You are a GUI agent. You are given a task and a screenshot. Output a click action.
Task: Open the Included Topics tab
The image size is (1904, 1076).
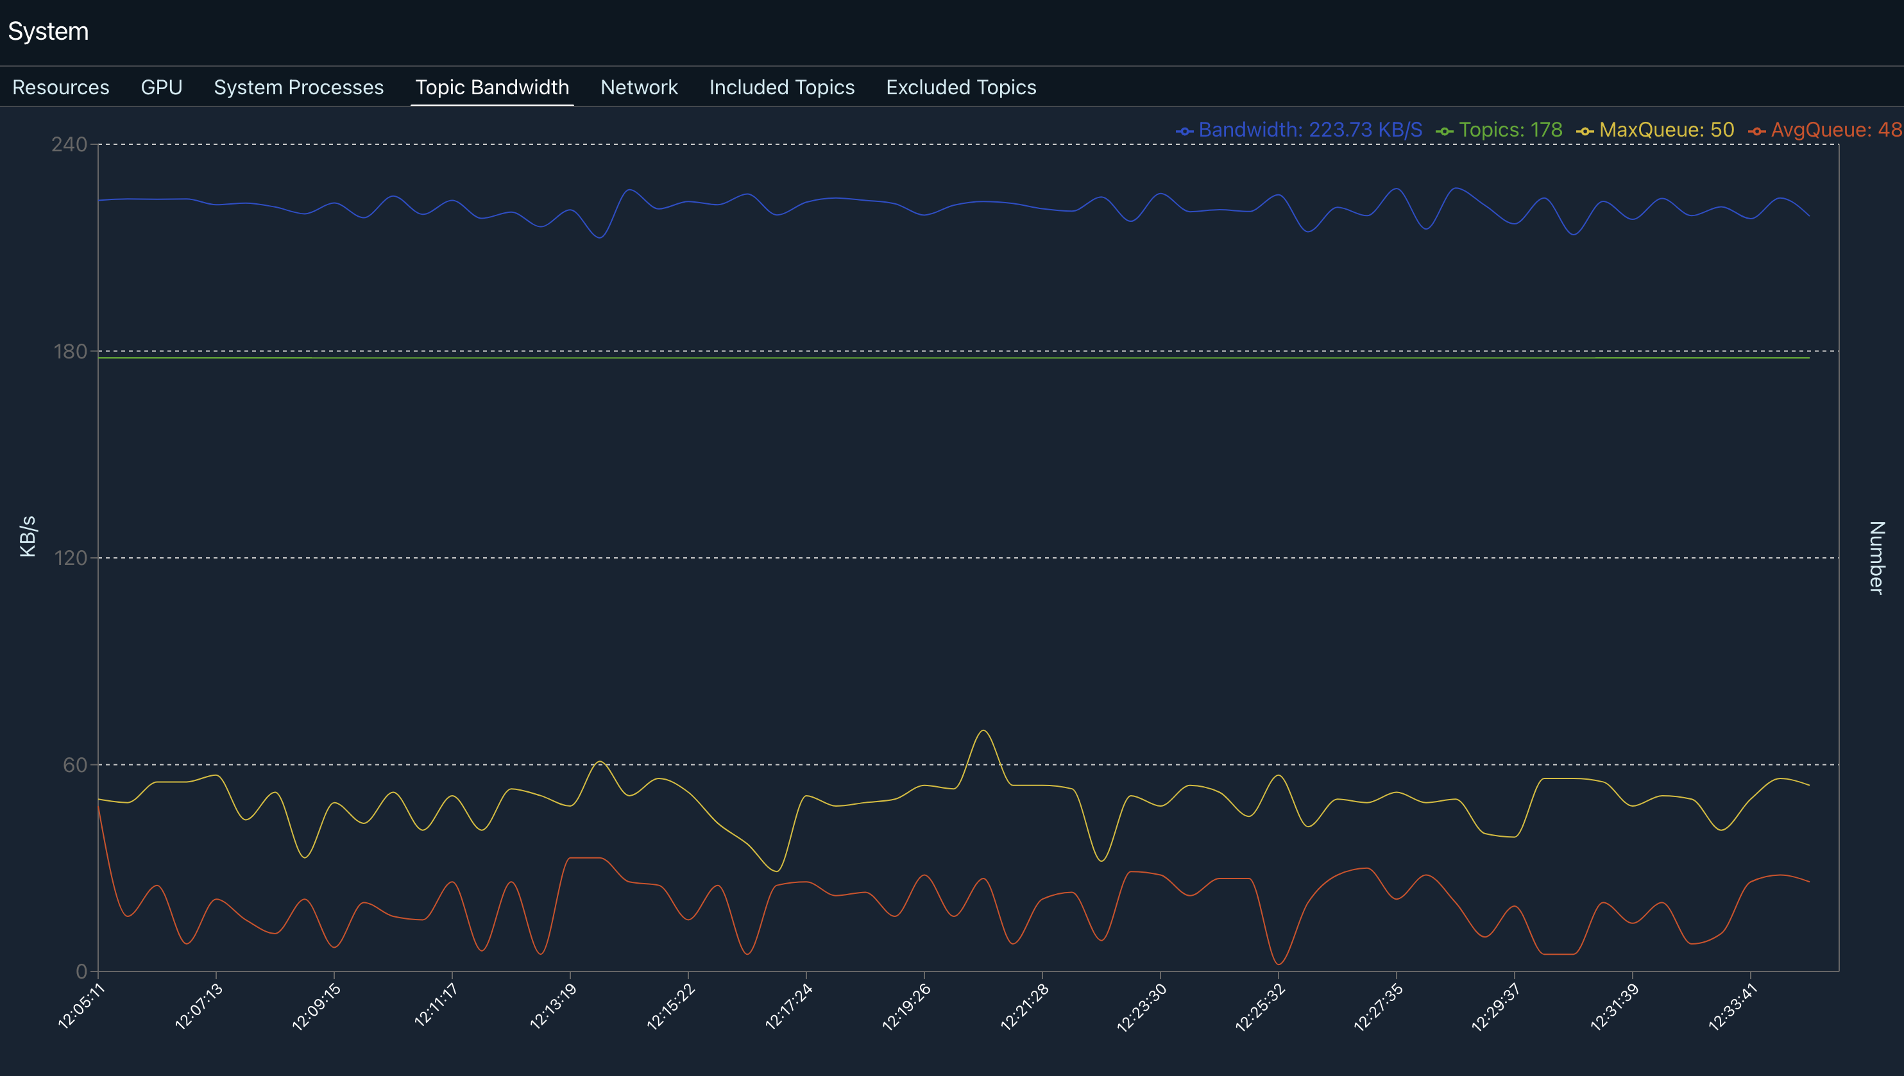coord(781,87)
